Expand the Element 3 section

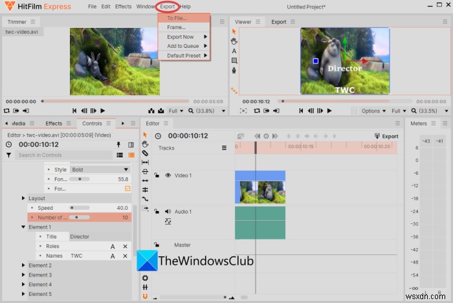(x=23, y=275)
